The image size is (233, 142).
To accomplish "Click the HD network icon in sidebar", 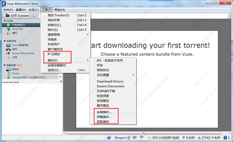I will pos(9,45).
